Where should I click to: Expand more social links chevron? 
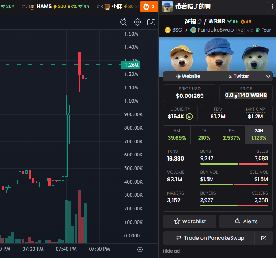268,77
